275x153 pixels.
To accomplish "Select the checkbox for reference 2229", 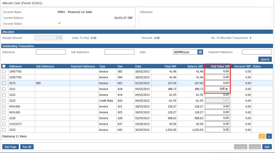I will [4, 118].
